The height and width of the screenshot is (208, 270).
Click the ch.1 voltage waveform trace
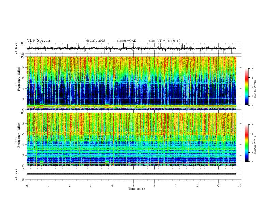click(131, 48)
